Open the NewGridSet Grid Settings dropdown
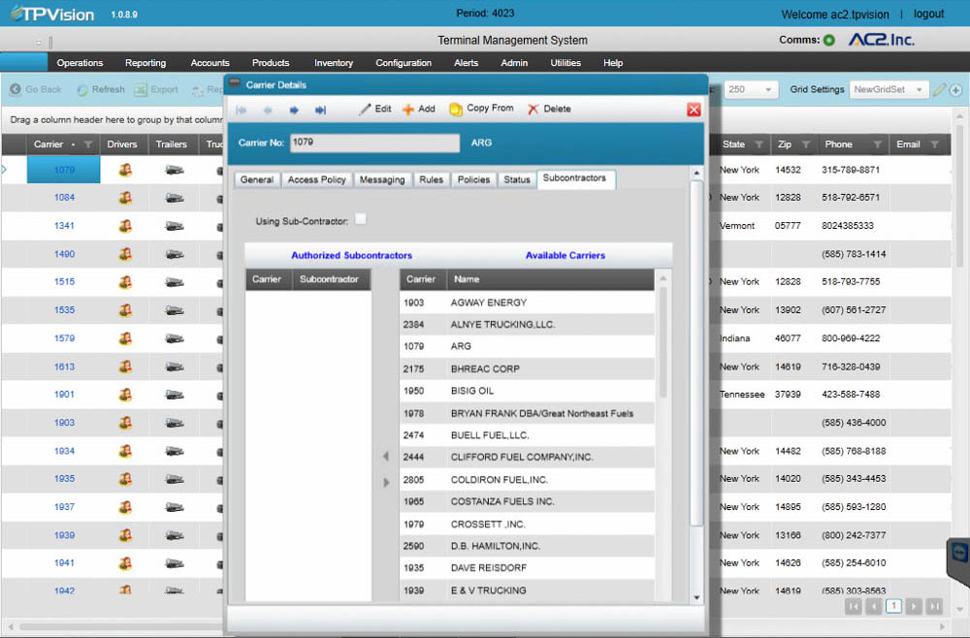This screenshot has height=638, width=970. click(889, 88)
